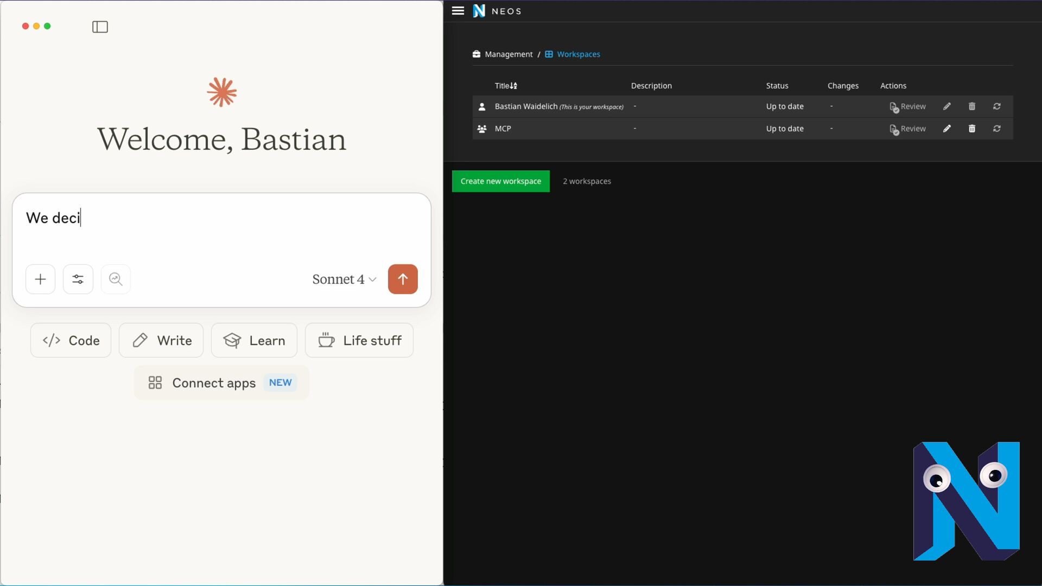Review the MCP workspace
The image size is (1042, 586).
coord(907,129)
